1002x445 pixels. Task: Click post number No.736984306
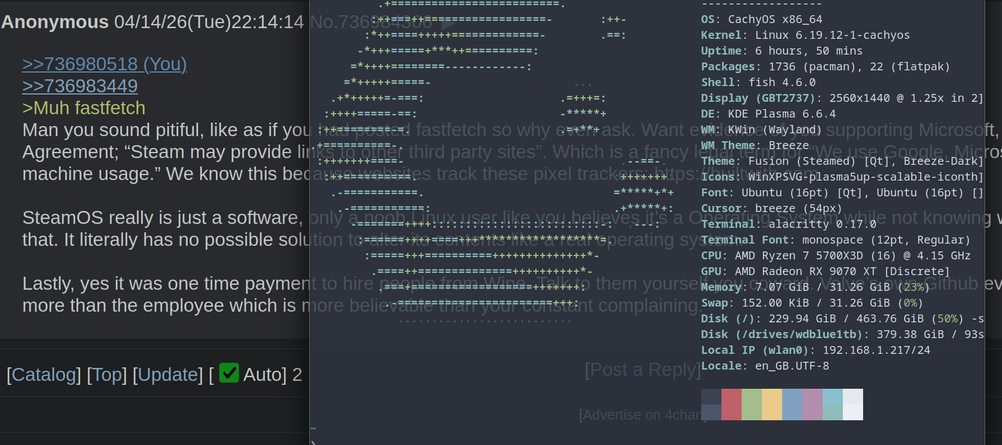tap(371, 22)
